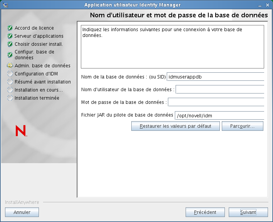Viewport: 273px width, 222px height.
Task: Select the Configuration d'IDM step label
Action: 36,74
